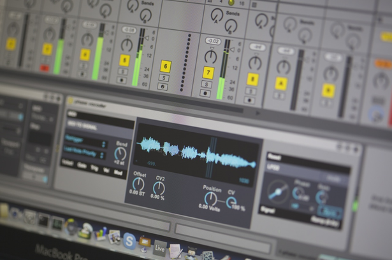Click the peak level triangle on track 7 meter
Viewport: 392px width, 260px height.
(x=232, y=50)
